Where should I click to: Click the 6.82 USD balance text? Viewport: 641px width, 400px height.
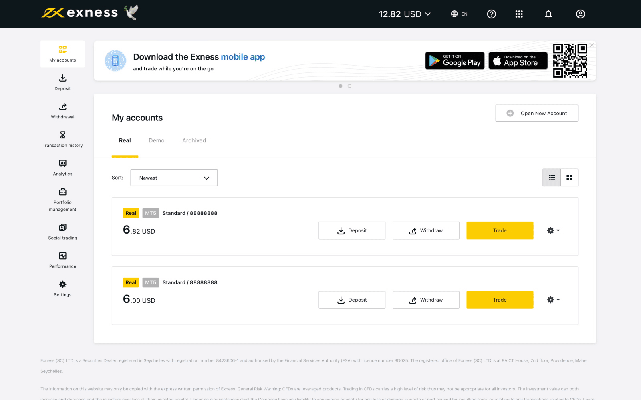139,230
